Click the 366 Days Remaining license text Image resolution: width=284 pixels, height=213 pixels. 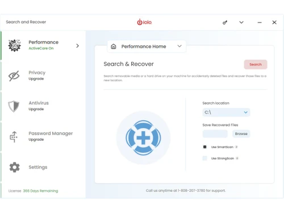click(40, 191)
